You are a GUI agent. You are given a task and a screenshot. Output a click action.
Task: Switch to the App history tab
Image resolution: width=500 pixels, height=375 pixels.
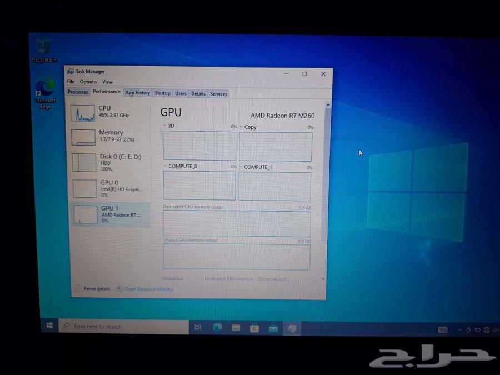[137, 93]
